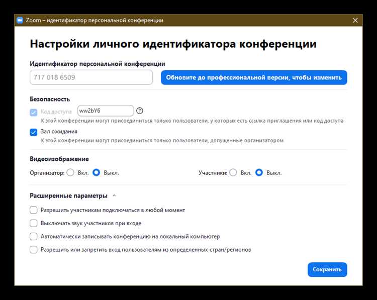The height and width of the screenshot is (300, 377).
Task: Click the Организатор: label
Action: point(47,173)
